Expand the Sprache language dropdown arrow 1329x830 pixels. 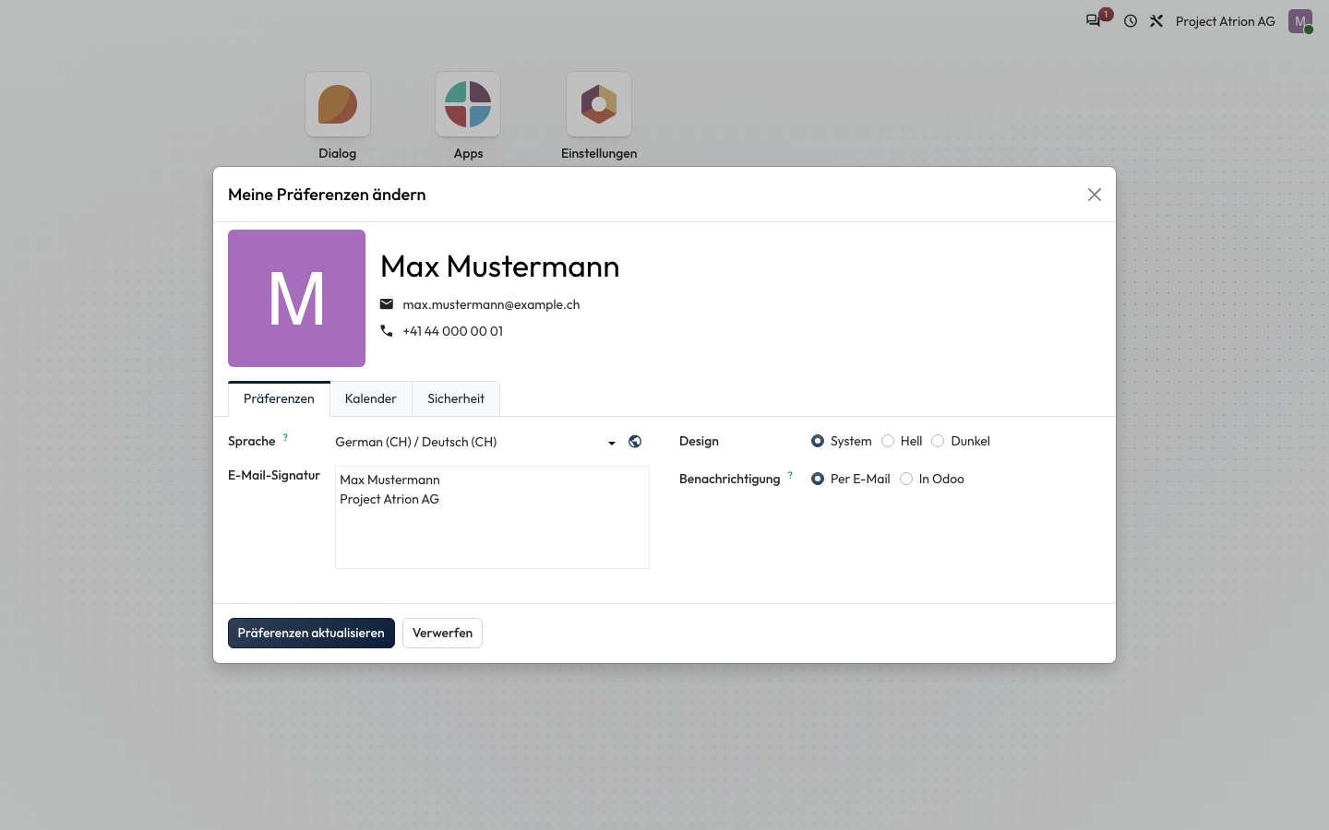(x=611, y=443)
